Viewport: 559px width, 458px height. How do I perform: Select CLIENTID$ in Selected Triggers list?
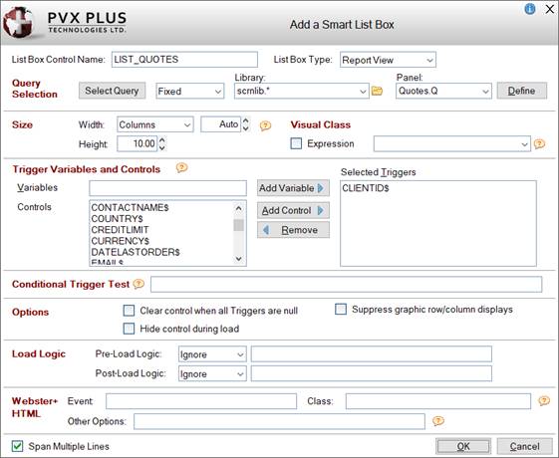tap(366, 188)
